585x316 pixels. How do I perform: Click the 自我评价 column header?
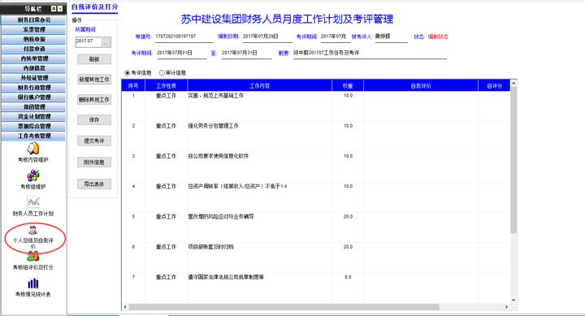click(x=421, y=86)
